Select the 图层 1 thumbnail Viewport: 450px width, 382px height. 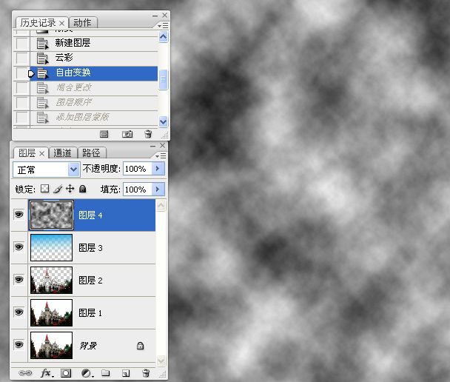tap(51, 312)
